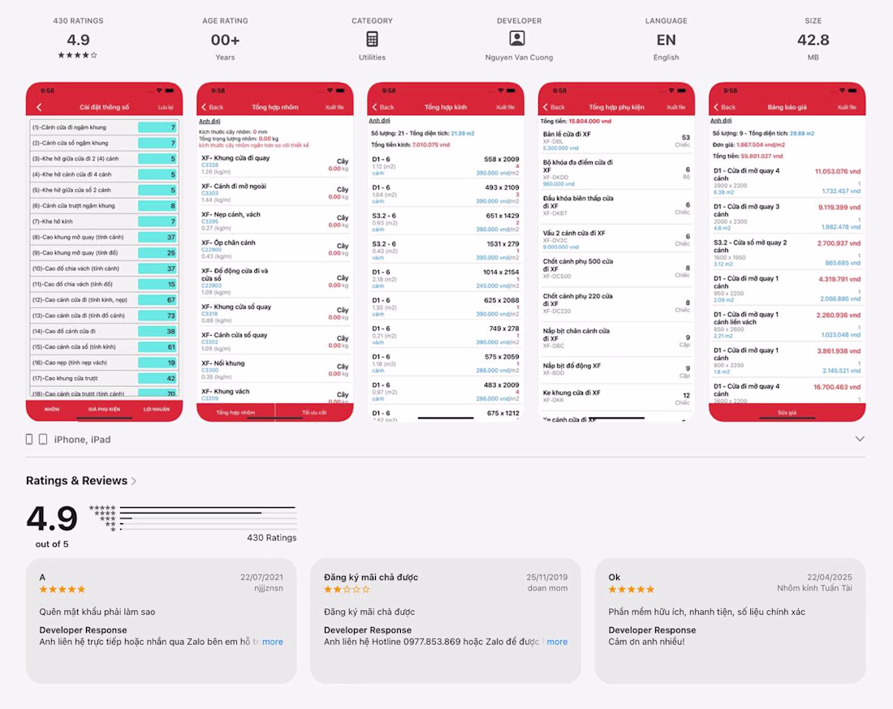The height and width of the screenshot is (709, 893).
Task: Click the iPhone device icon
Action: tap(29, 440)
